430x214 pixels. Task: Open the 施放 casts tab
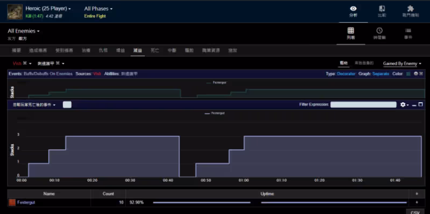pos(233,51)
